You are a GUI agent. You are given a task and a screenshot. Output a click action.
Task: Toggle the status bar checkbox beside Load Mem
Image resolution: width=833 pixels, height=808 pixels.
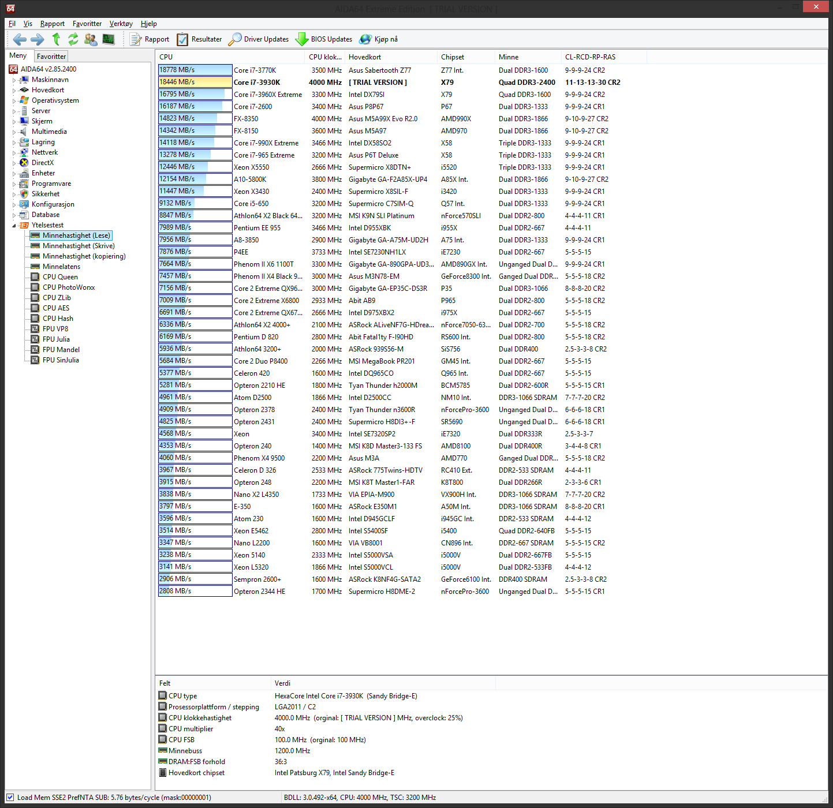[x=10, y=797]
